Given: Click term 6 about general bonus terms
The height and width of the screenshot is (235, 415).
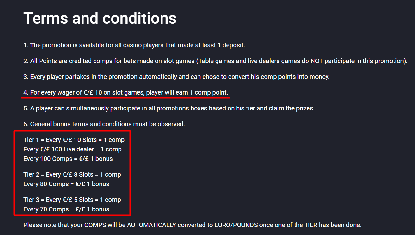Looking at the screenshot, I should [104, 124].
